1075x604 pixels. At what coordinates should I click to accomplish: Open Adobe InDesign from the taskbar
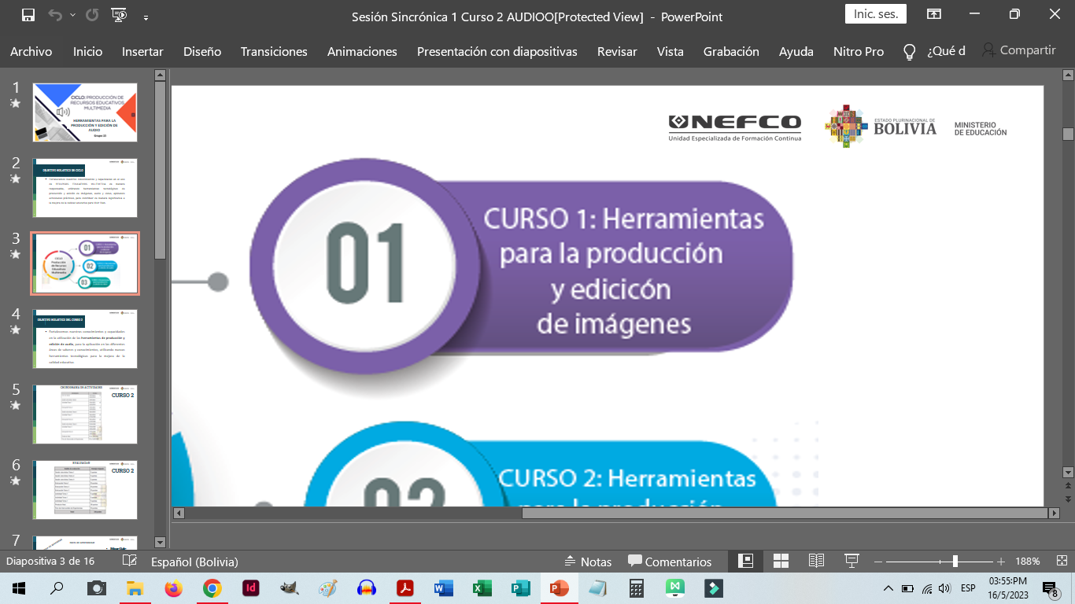[x=251, y=588]
